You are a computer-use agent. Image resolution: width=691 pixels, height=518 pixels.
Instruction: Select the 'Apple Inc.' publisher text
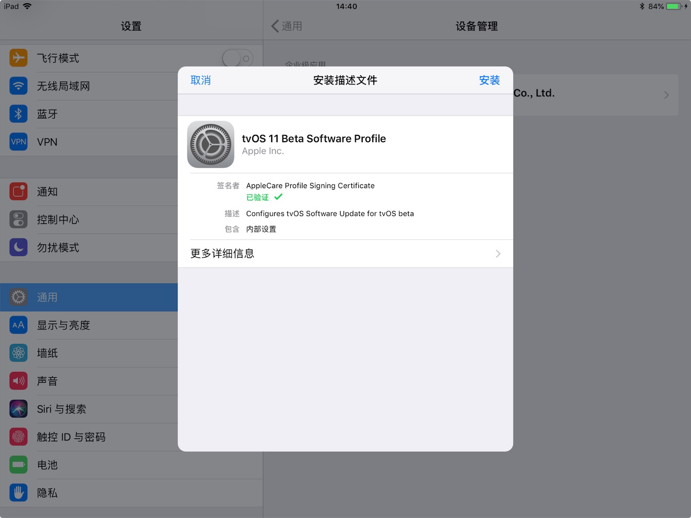[x=263, y=151]
